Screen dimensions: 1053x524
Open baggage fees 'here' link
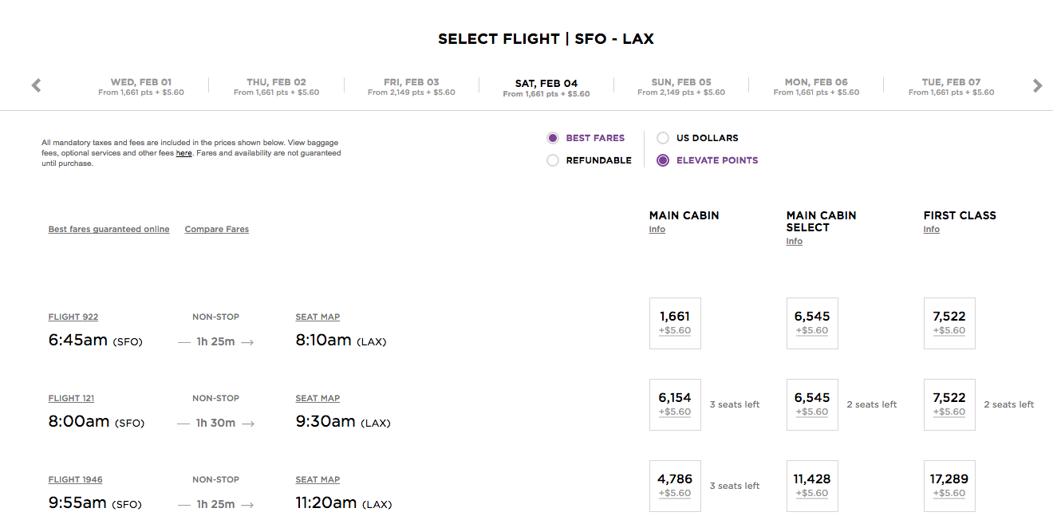tap(183, 153)
